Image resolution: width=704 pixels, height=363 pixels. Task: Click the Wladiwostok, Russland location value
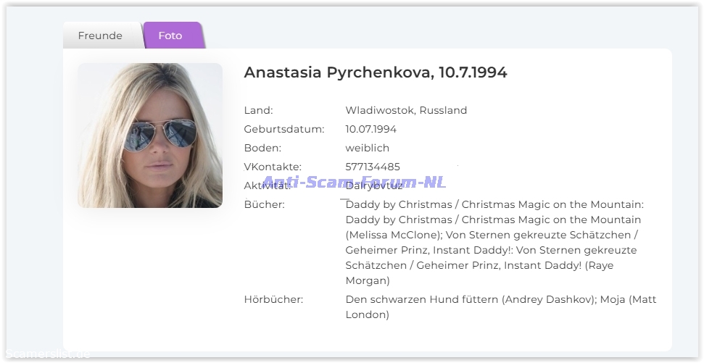406,110
